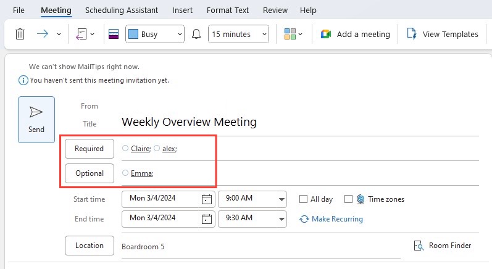Enable the All day checkbox
This screenshot has width=492, height=269.
pos(303,199)
